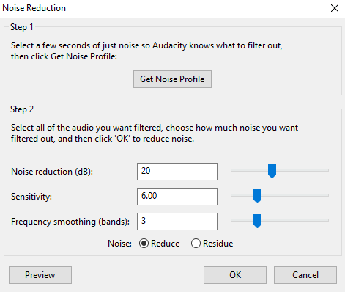This screenshot has height=292, width=345.
Task: Preview the noise reduction effect
Action: pyautogui.click(x=40, y=275)
